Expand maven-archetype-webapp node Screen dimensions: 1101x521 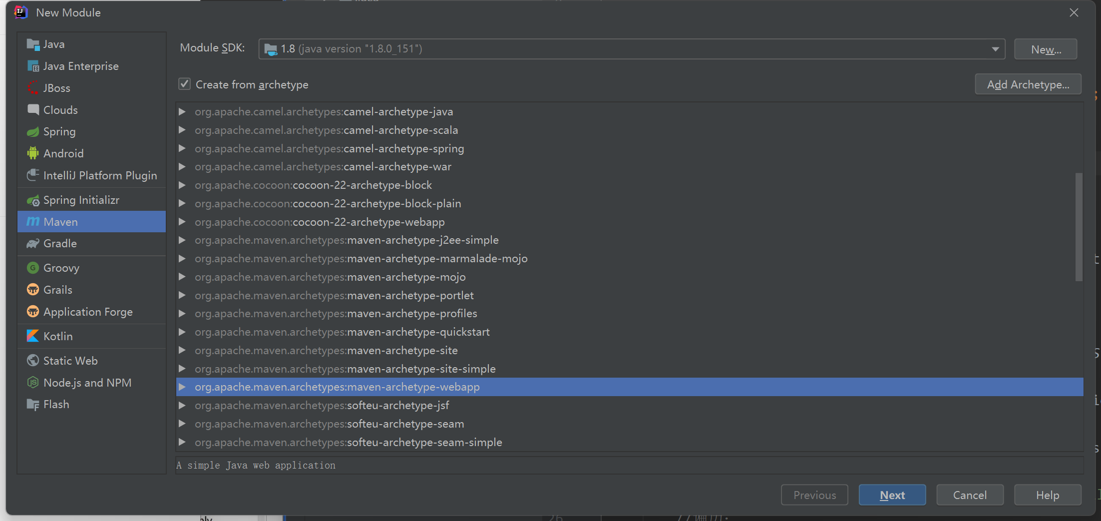point(182,387)
